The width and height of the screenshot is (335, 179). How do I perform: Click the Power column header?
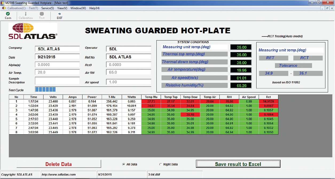tap(92, 97)
